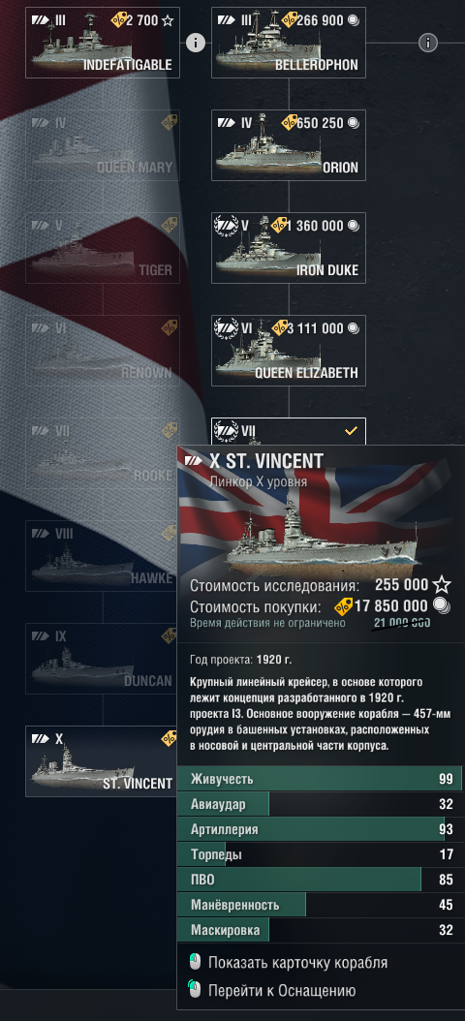Viewport: 465px width, 1021px height.
Task: Click the Живучесть stat bar
Action: 319,779
